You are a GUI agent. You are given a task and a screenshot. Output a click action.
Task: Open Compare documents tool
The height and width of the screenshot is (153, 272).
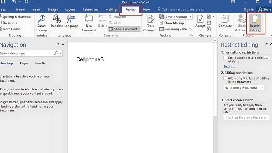(x=225, y=23)
